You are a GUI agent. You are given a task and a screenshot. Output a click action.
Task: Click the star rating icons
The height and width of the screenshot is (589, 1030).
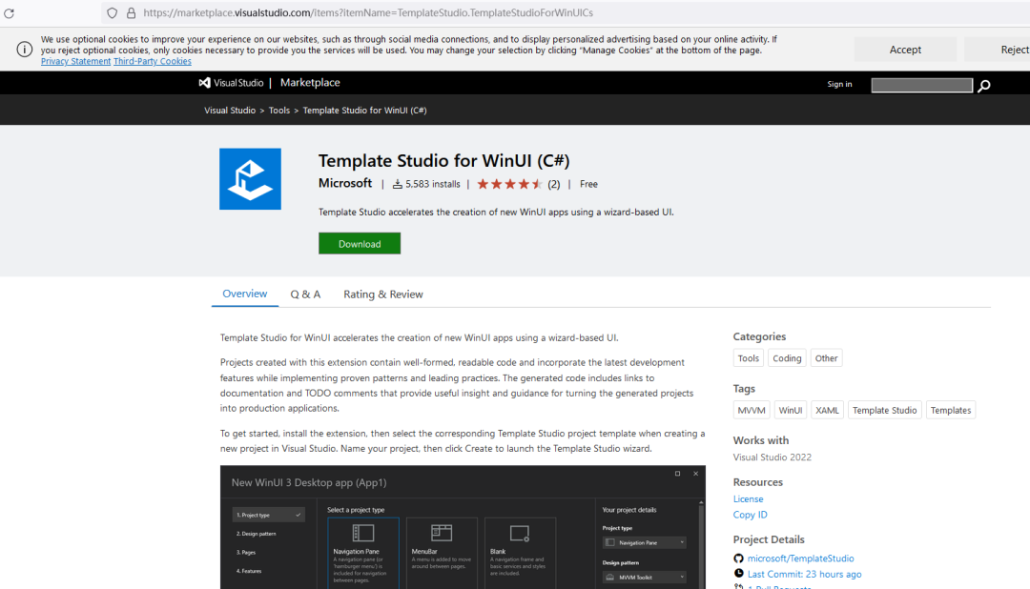(509, 184)
